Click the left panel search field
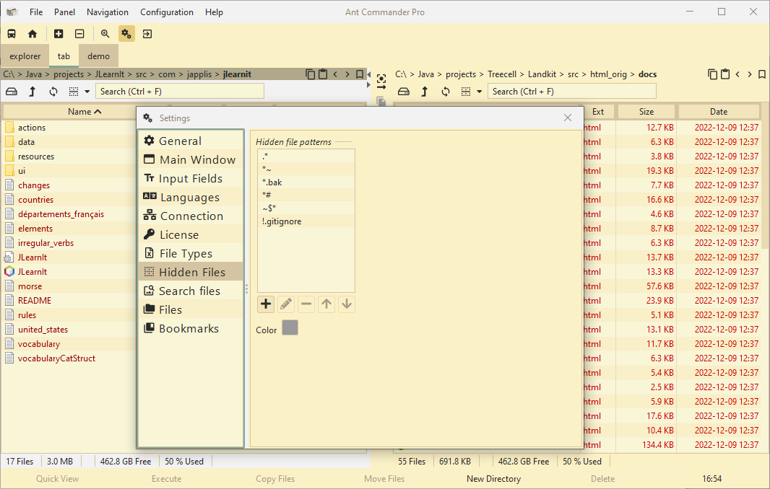 pos(180,91)
